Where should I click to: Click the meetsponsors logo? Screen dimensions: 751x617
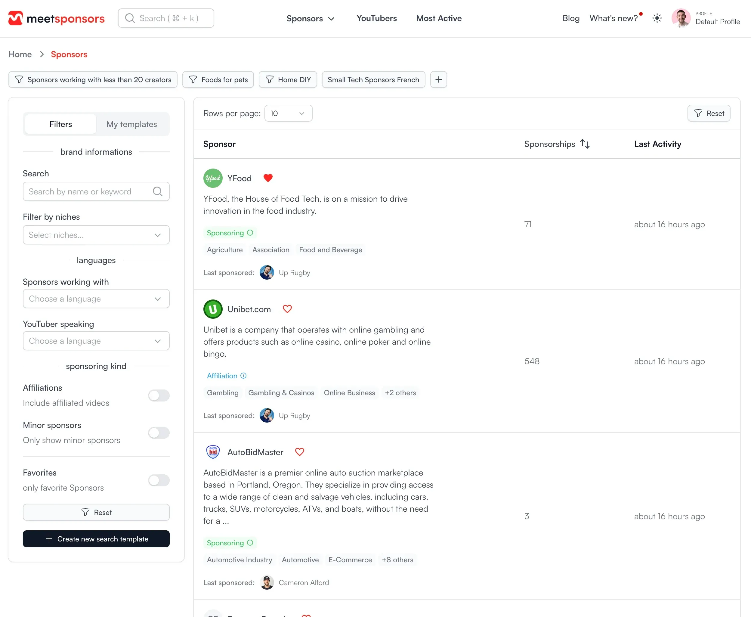pos(56,18)
